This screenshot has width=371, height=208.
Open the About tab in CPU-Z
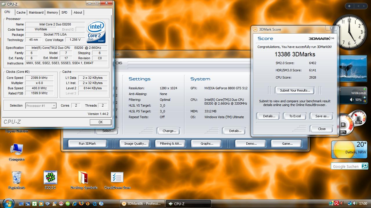78,12
